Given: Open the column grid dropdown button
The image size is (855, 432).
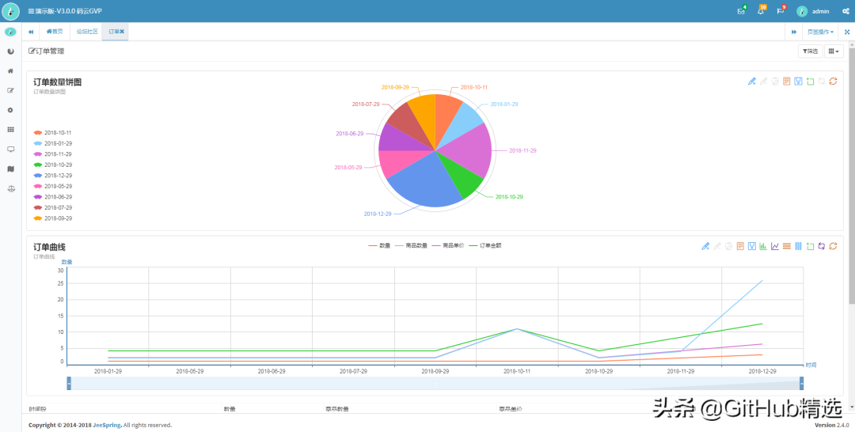Looking at the screenshot, I should pyautogui.click(x=834, y=51).
